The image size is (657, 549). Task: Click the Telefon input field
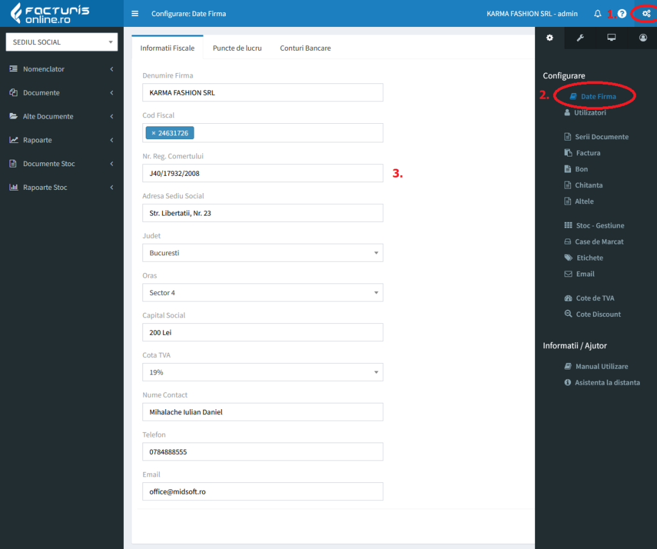(262, 452)
